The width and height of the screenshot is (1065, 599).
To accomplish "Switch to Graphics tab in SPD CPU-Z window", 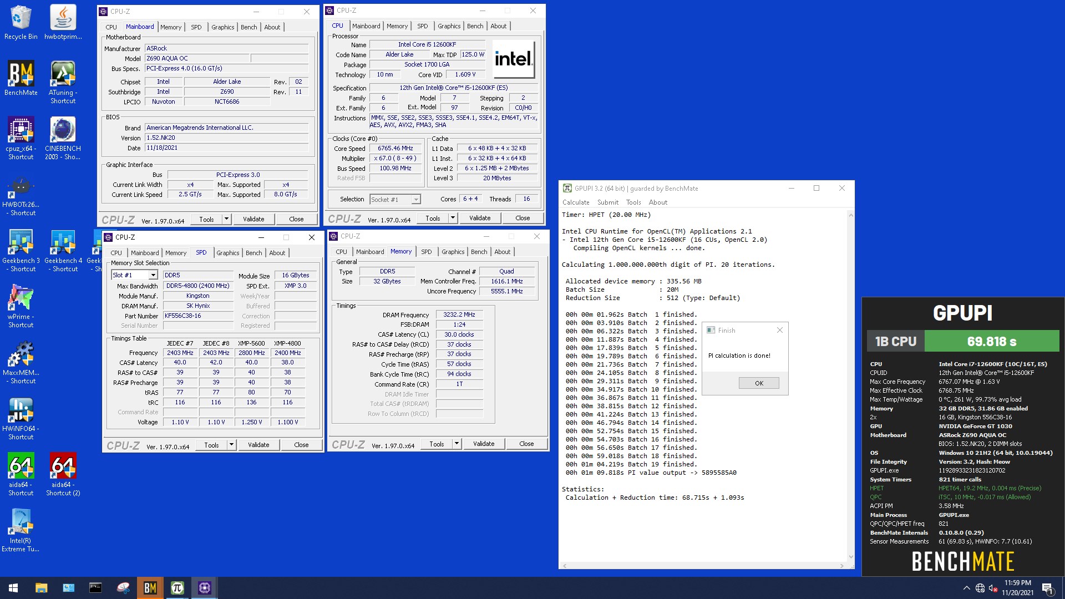I will coord(227,253).
